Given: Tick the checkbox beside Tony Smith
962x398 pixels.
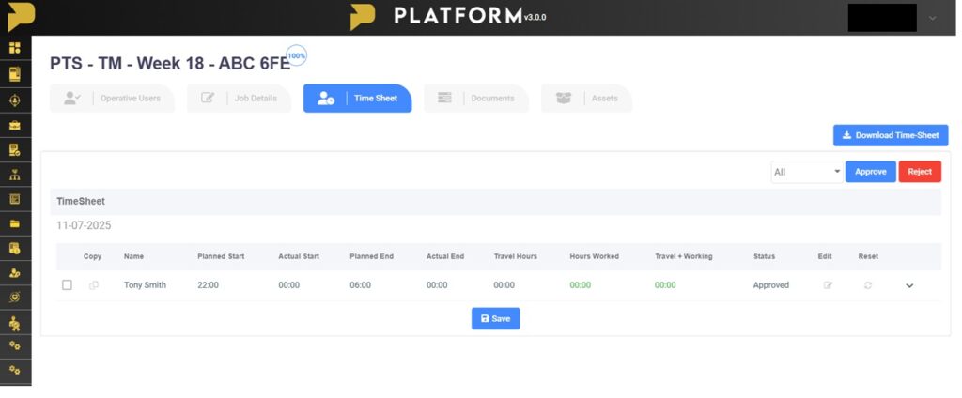Looking at the screenshot, I should pos(67,285).
